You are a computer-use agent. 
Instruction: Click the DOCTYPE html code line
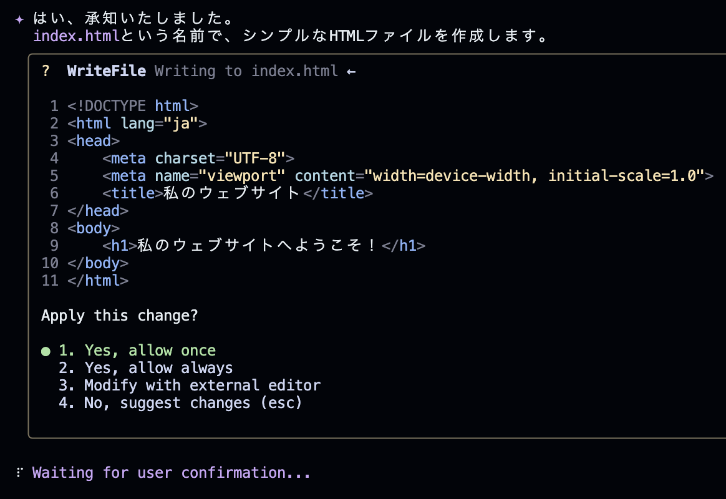[x=133, y=106]
